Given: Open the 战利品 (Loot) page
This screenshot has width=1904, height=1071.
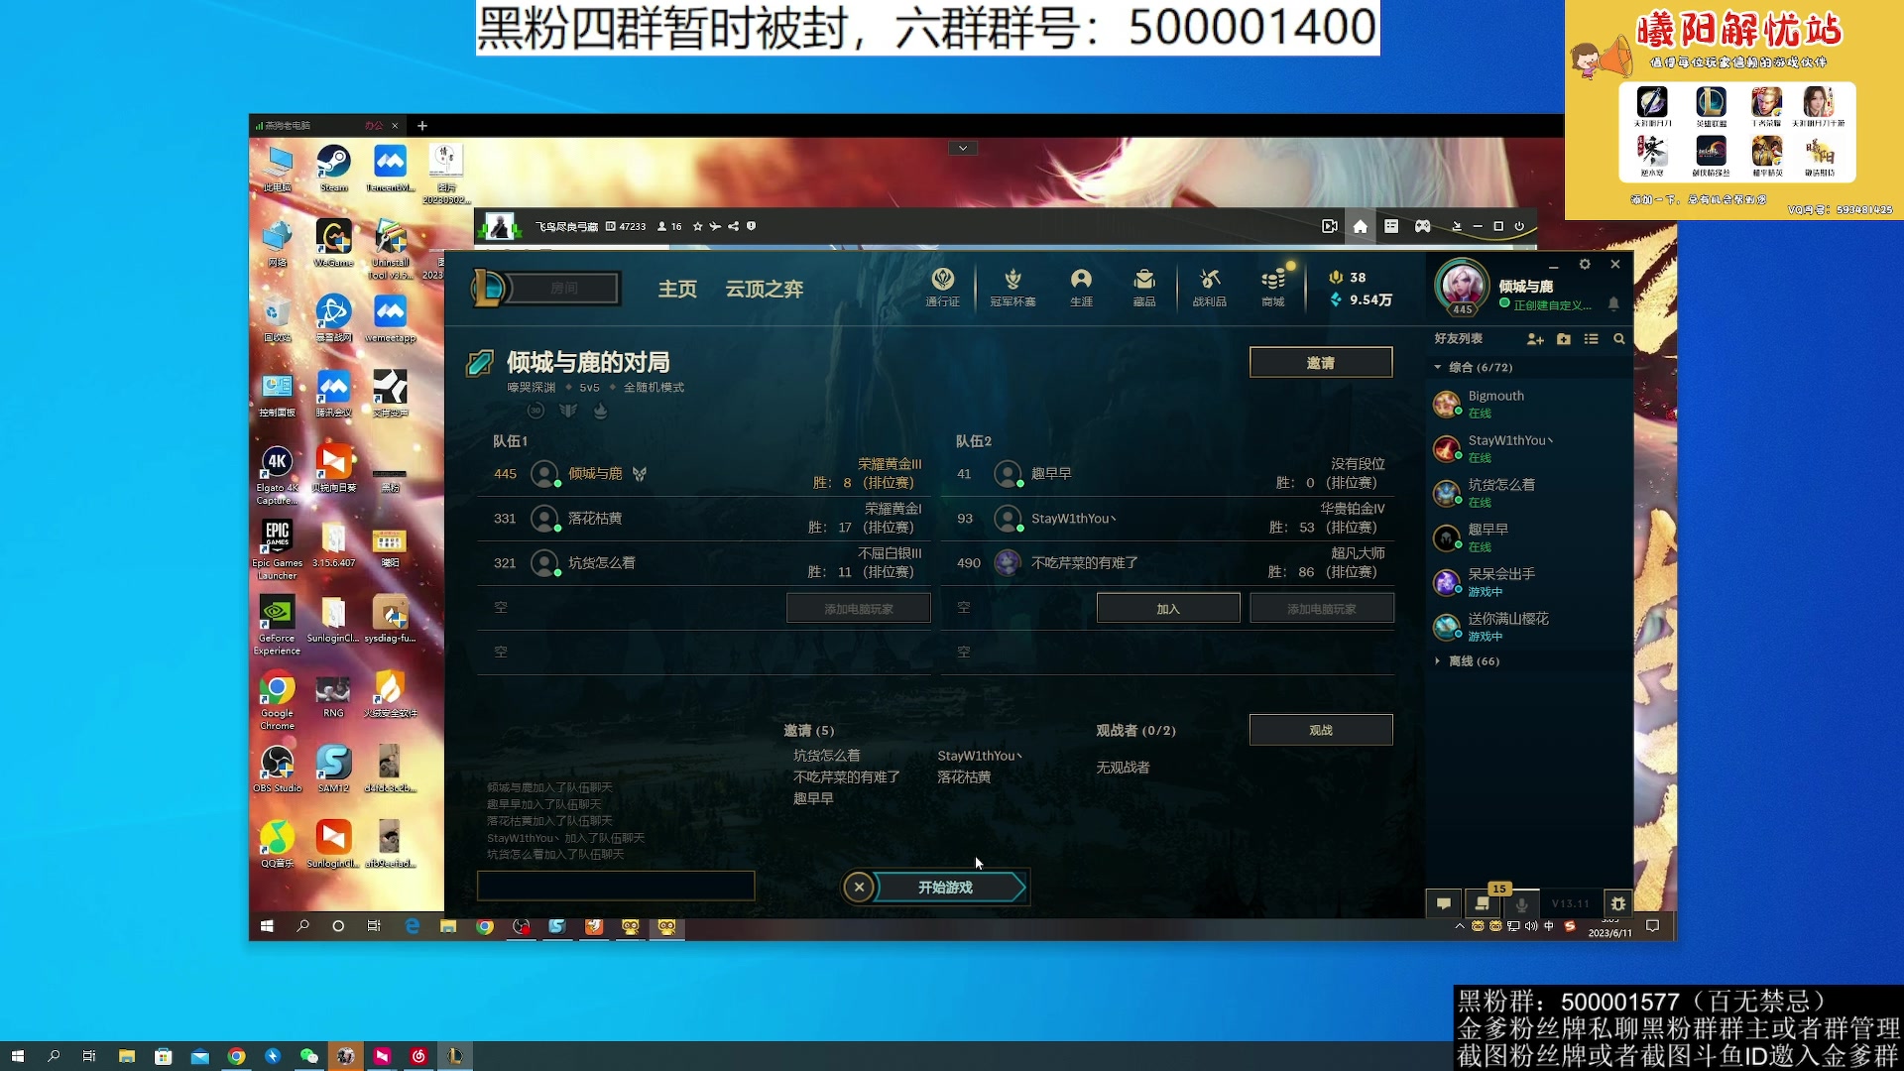Looking at the screenshot, I should click(x=1210, y=288).
